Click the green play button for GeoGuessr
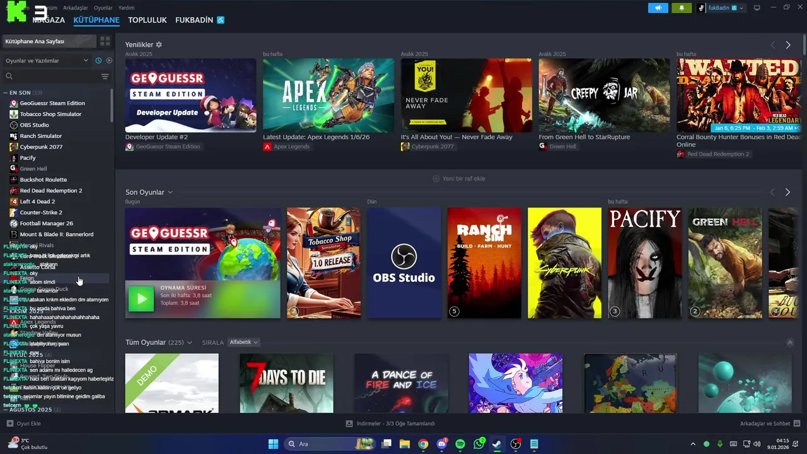807x454 pixels. [x=141, y=299]
